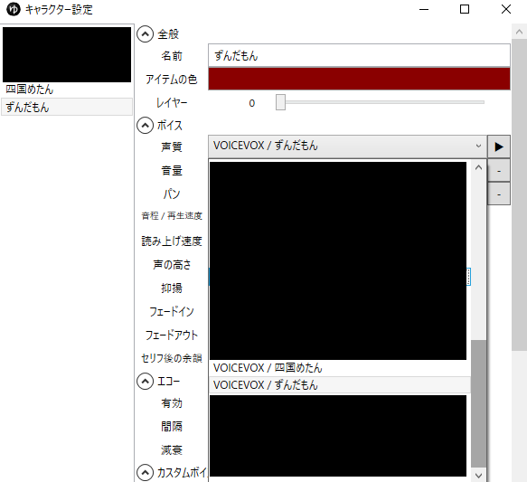Choose VOICEVOX / ずんだもん from dropdown list
This screenshot has height=482, width=527.
[340, 385]
